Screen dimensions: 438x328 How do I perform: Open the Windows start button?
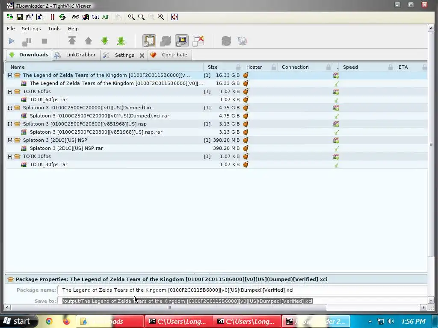(18, 321)
